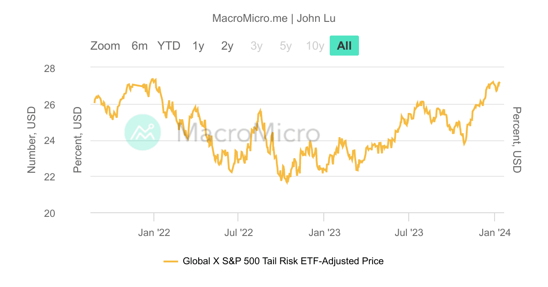Select the 5y time range option
Viewport: 548px width, 287px height.
(285, 46)
